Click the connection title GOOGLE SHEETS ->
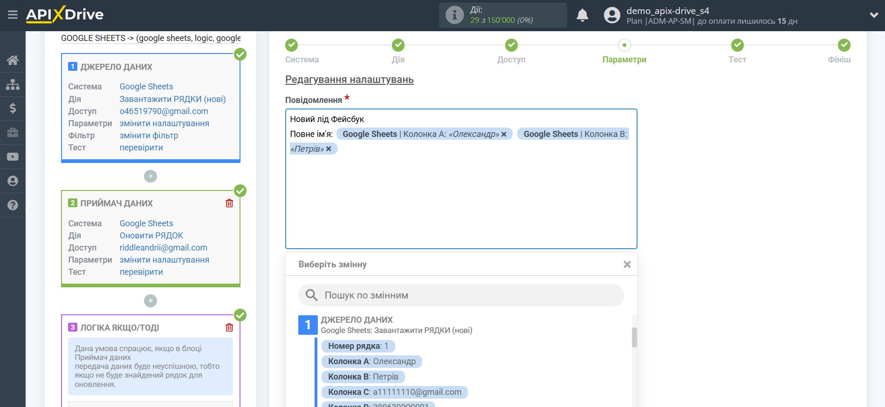The height and width of the screenshot is (407, 885). [x=151, y=38]
